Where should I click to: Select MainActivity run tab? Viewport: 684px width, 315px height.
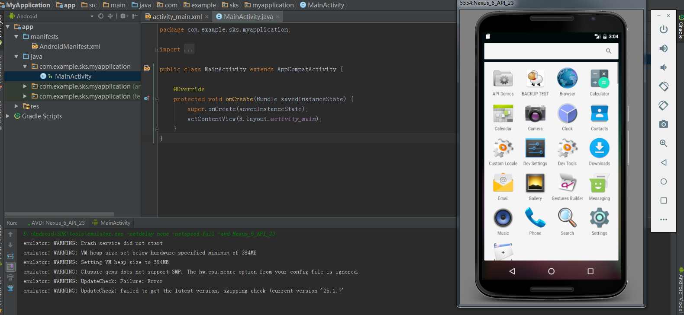111,223
